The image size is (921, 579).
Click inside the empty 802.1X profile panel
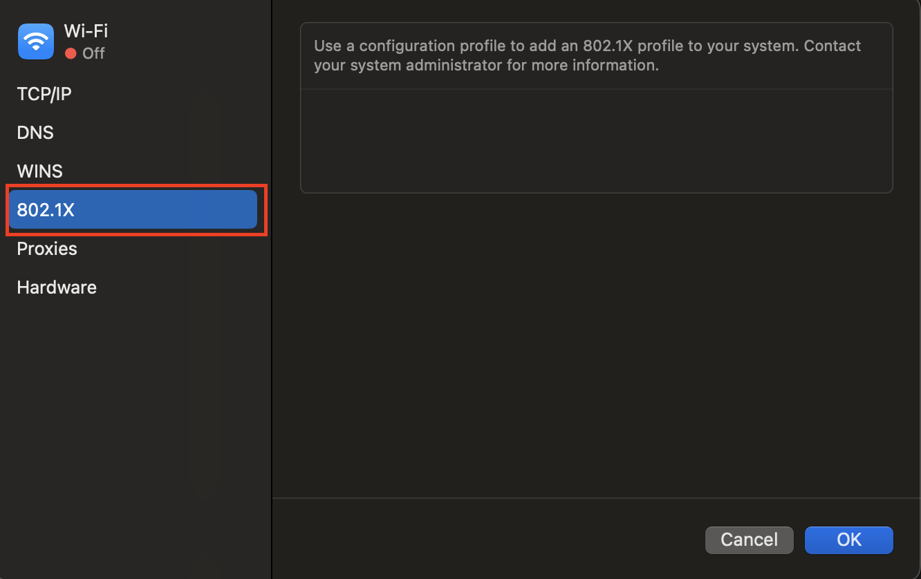(x=596, y=138)
